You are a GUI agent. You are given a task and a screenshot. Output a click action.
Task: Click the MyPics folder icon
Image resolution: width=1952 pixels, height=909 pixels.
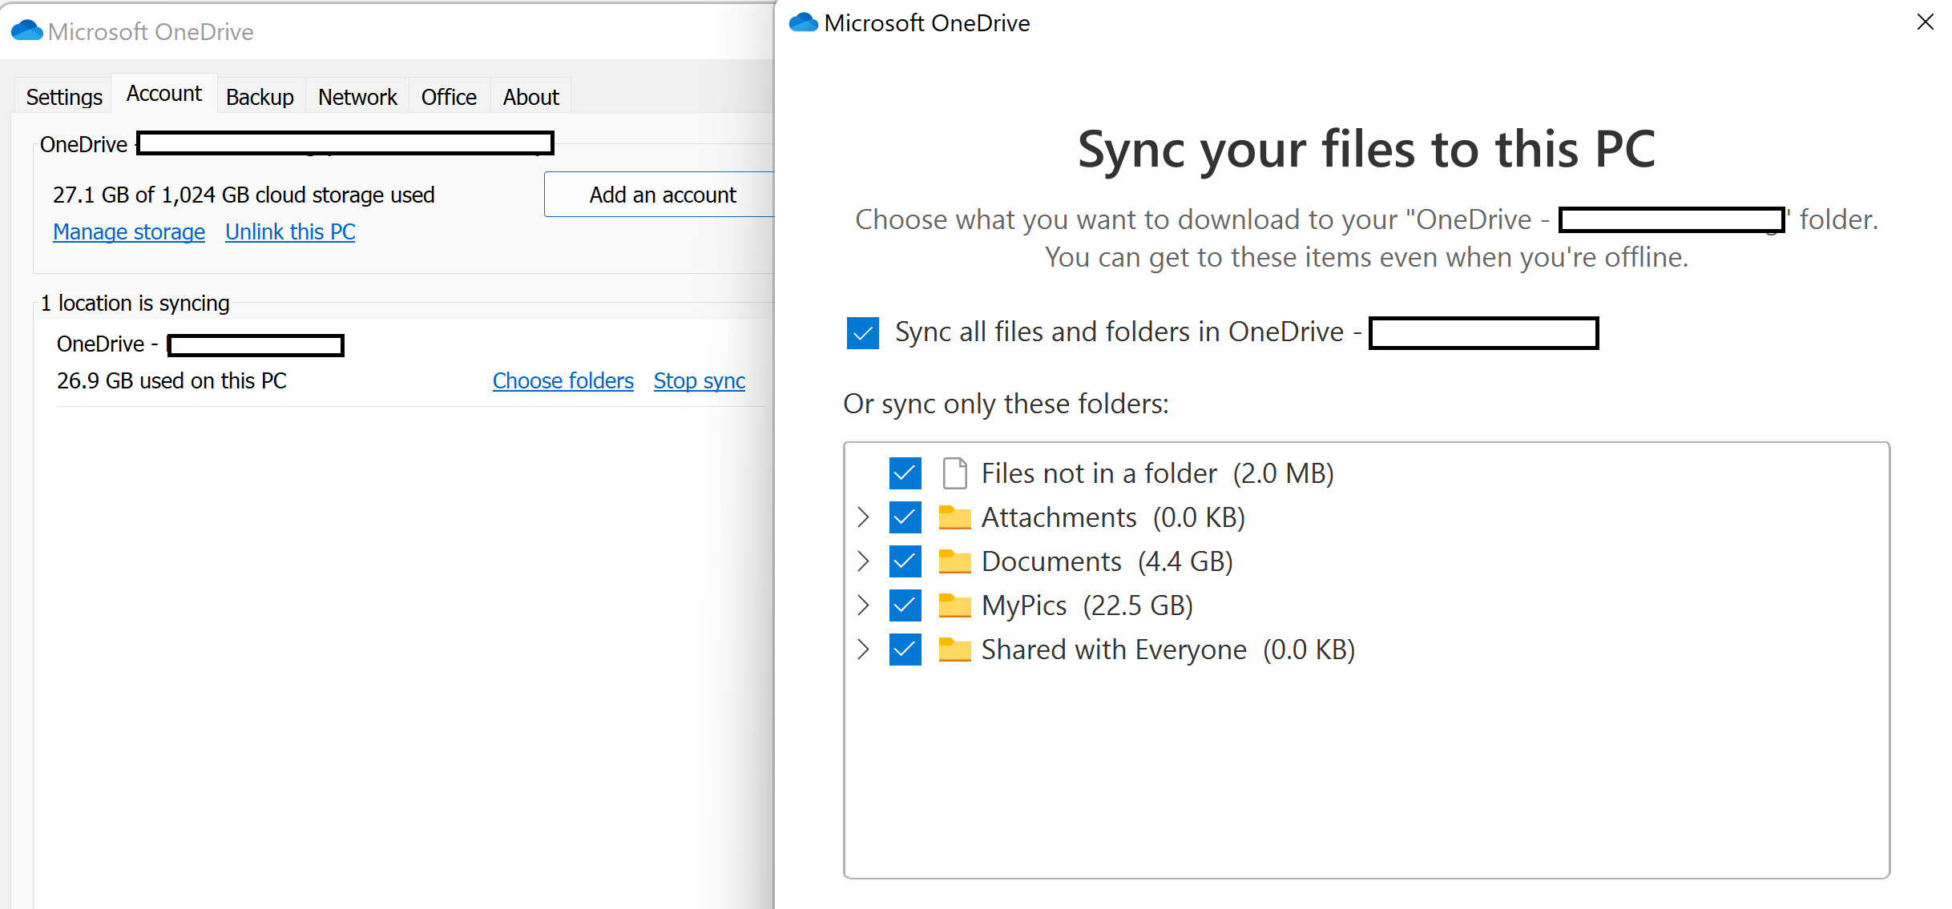point(954,605)
